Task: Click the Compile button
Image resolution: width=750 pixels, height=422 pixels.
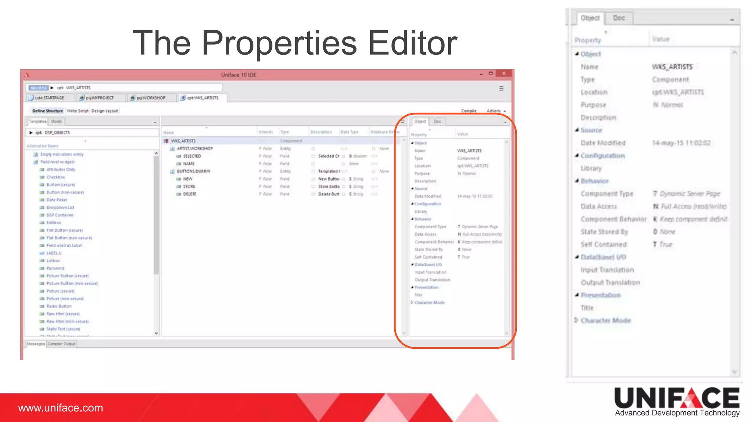Action: [469, 111]
